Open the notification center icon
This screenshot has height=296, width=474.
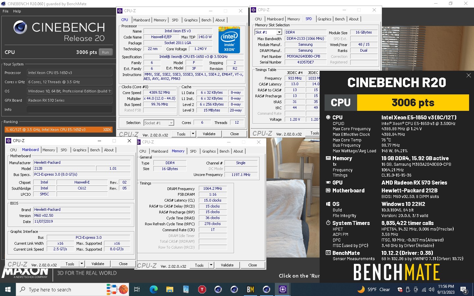(x=464, y=290)
